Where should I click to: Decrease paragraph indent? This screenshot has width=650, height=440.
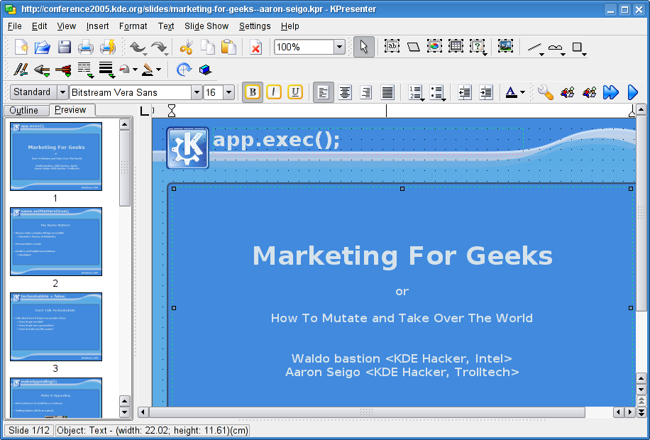click(464, 92)
